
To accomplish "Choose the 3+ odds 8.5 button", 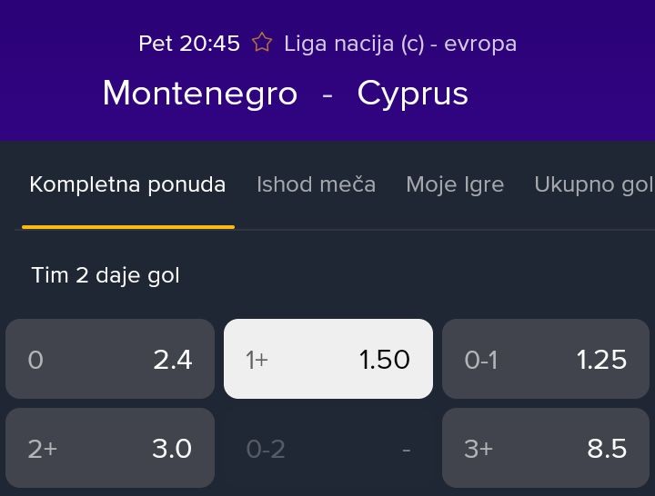I will [x=546, y=448].
